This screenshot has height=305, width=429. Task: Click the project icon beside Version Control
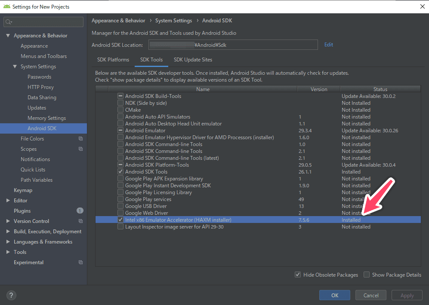[81, 221]
